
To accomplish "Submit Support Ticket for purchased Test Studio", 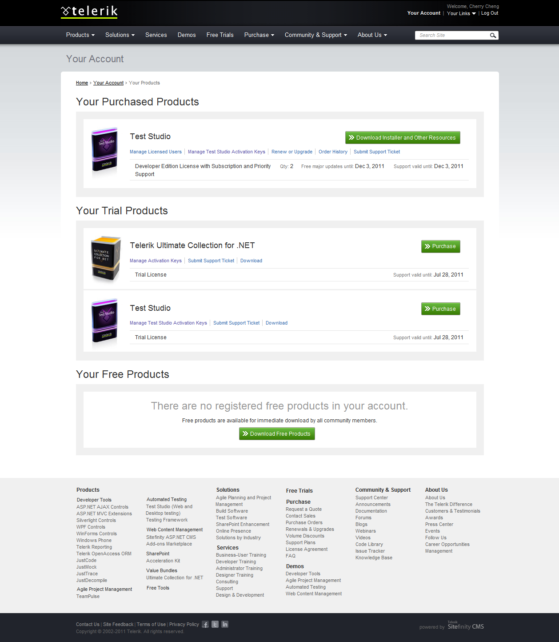I will coord(377,152).
